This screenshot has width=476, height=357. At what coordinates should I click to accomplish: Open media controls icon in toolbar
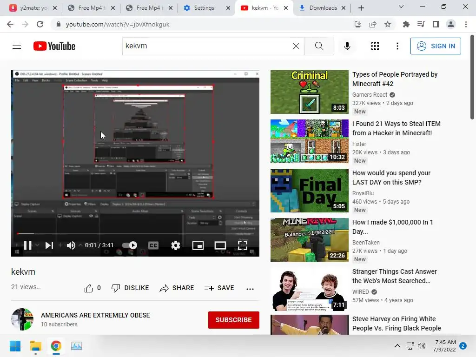coord(421,24)
